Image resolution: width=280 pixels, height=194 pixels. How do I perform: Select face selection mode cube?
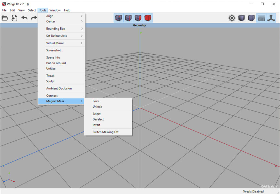coord(138,18)
